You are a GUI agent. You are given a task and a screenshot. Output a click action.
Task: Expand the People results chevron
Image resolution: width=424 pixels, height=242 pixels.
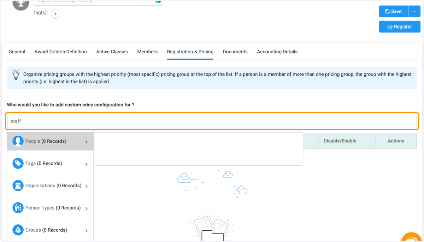click(x=87, y=142)
